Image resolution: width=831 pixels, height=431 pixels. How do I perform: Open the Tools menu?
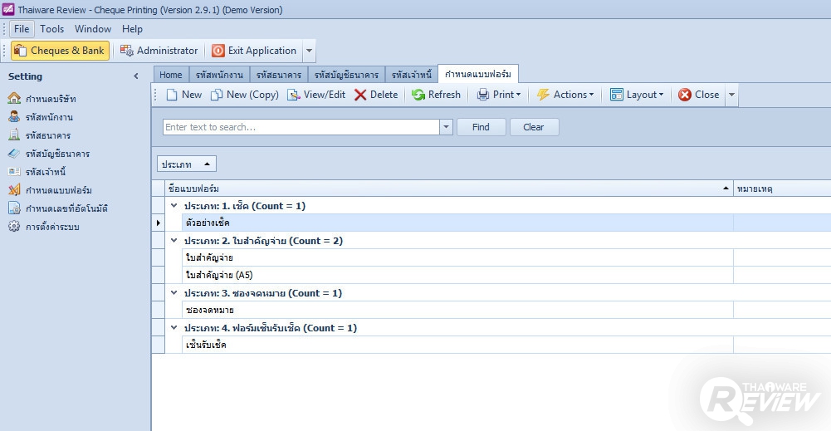click(x=52, y=29)
